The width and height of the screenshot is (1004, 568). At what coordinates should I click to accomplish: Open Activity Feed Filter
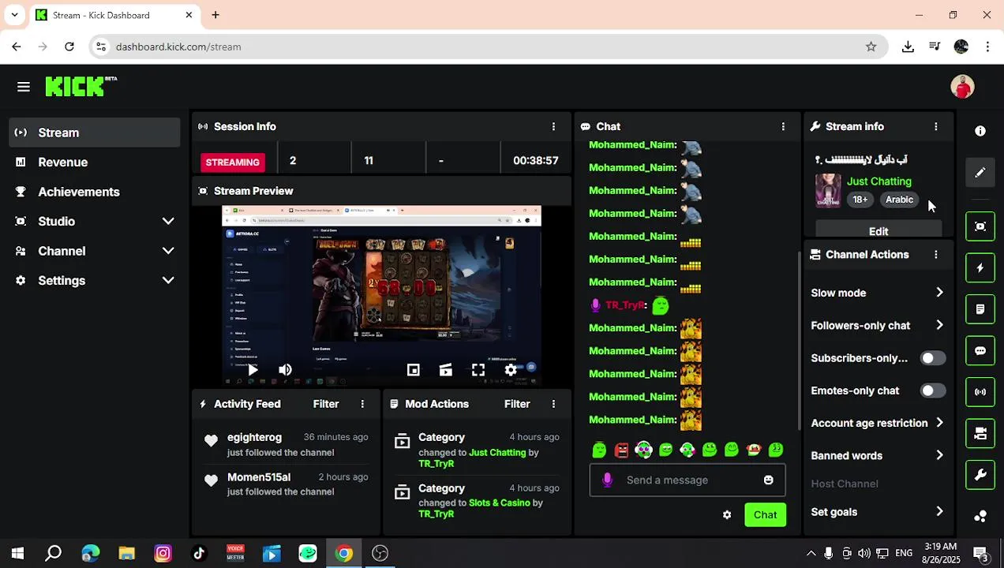tap(326, 404)
